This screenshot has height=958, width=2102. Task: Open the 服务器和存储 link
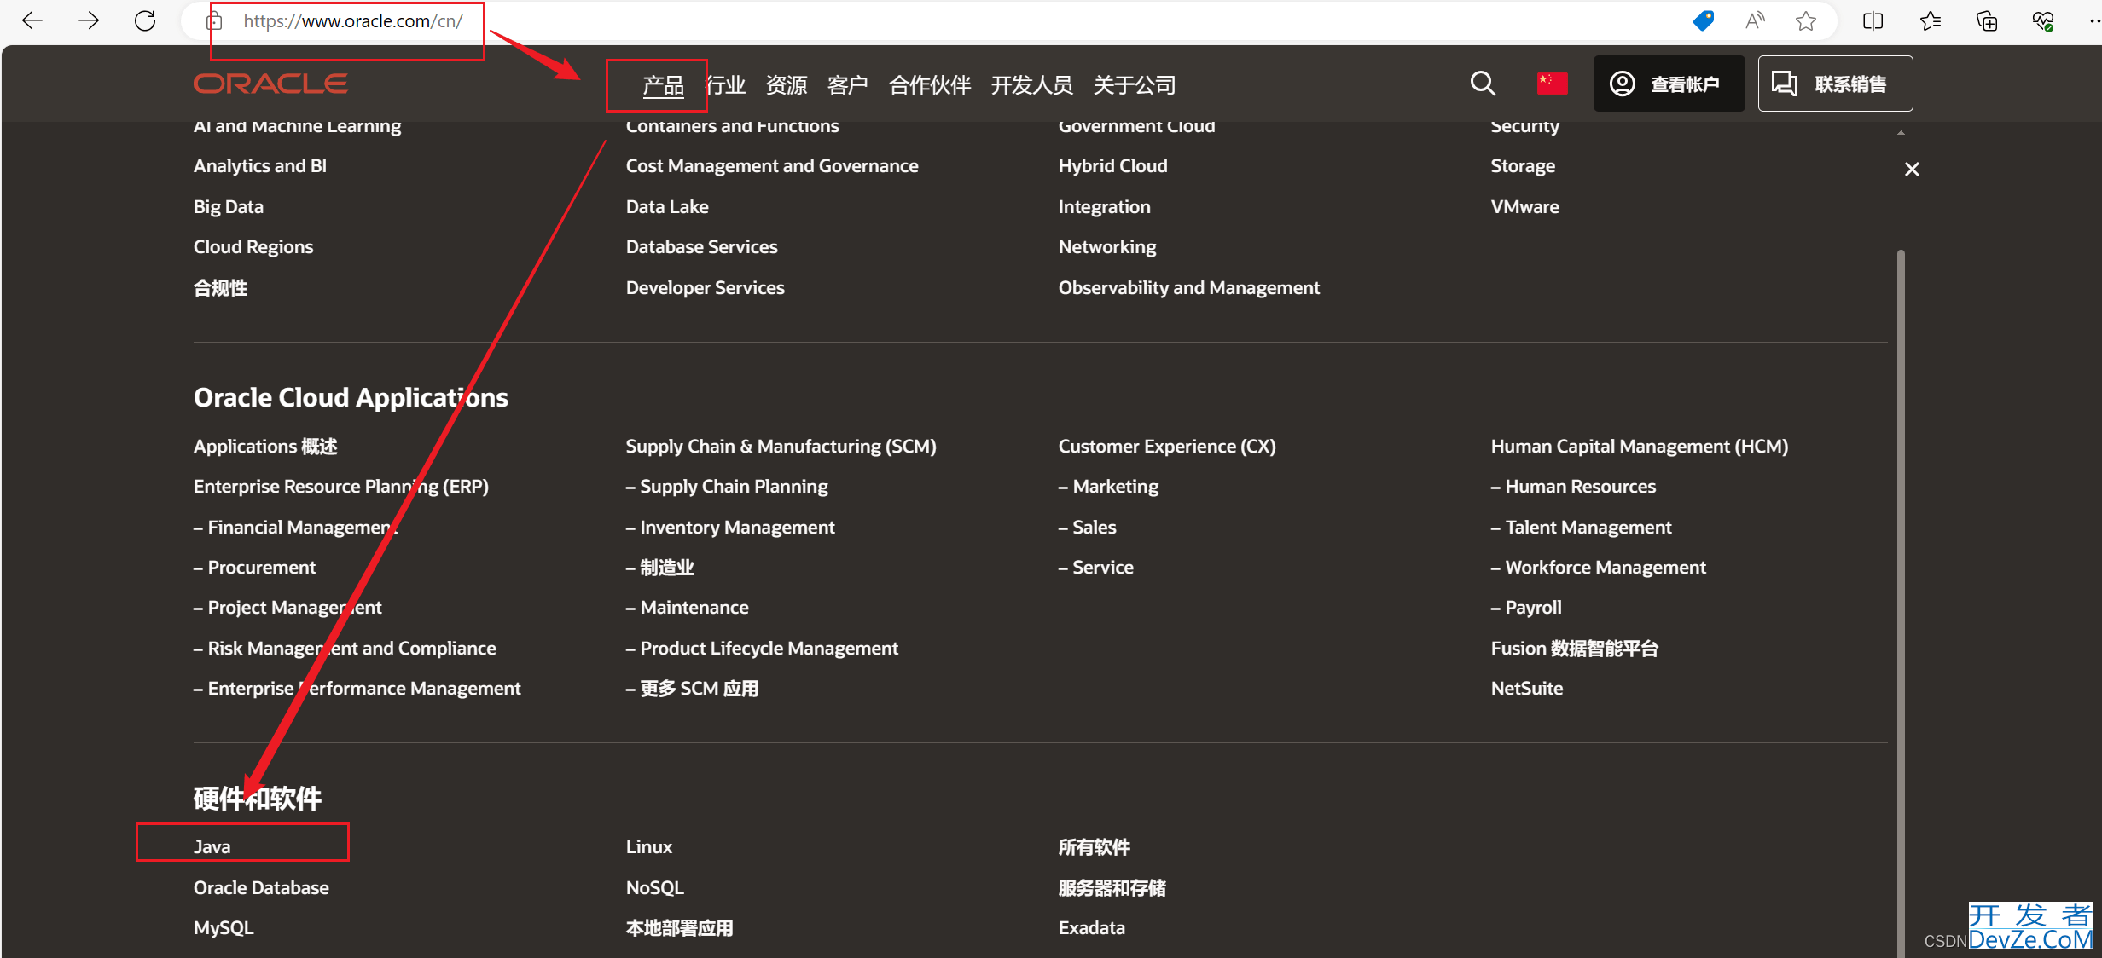click(x=1112, y=888)
